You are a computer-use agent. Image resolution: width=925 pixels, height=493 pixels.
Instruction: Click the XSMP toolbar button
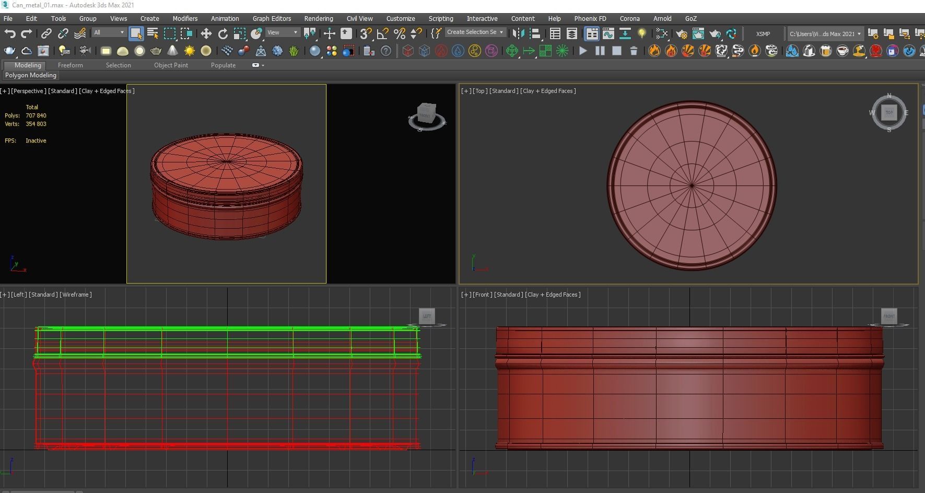click(763, 33)
